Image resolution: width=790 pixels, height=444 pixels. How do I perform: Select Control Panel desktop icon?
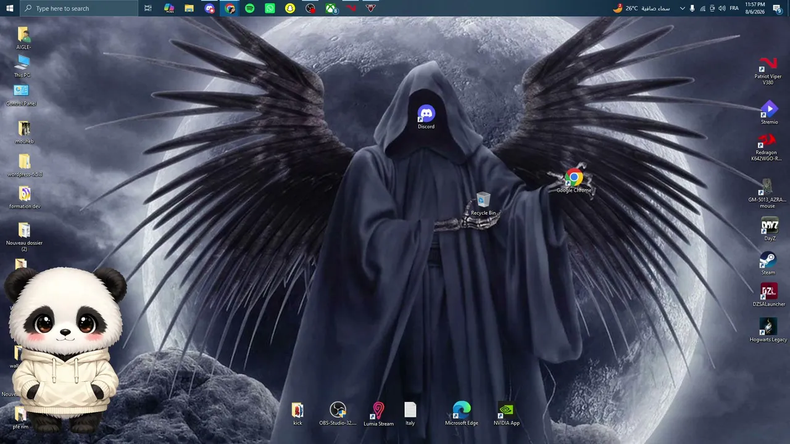[x=22, y=96]
